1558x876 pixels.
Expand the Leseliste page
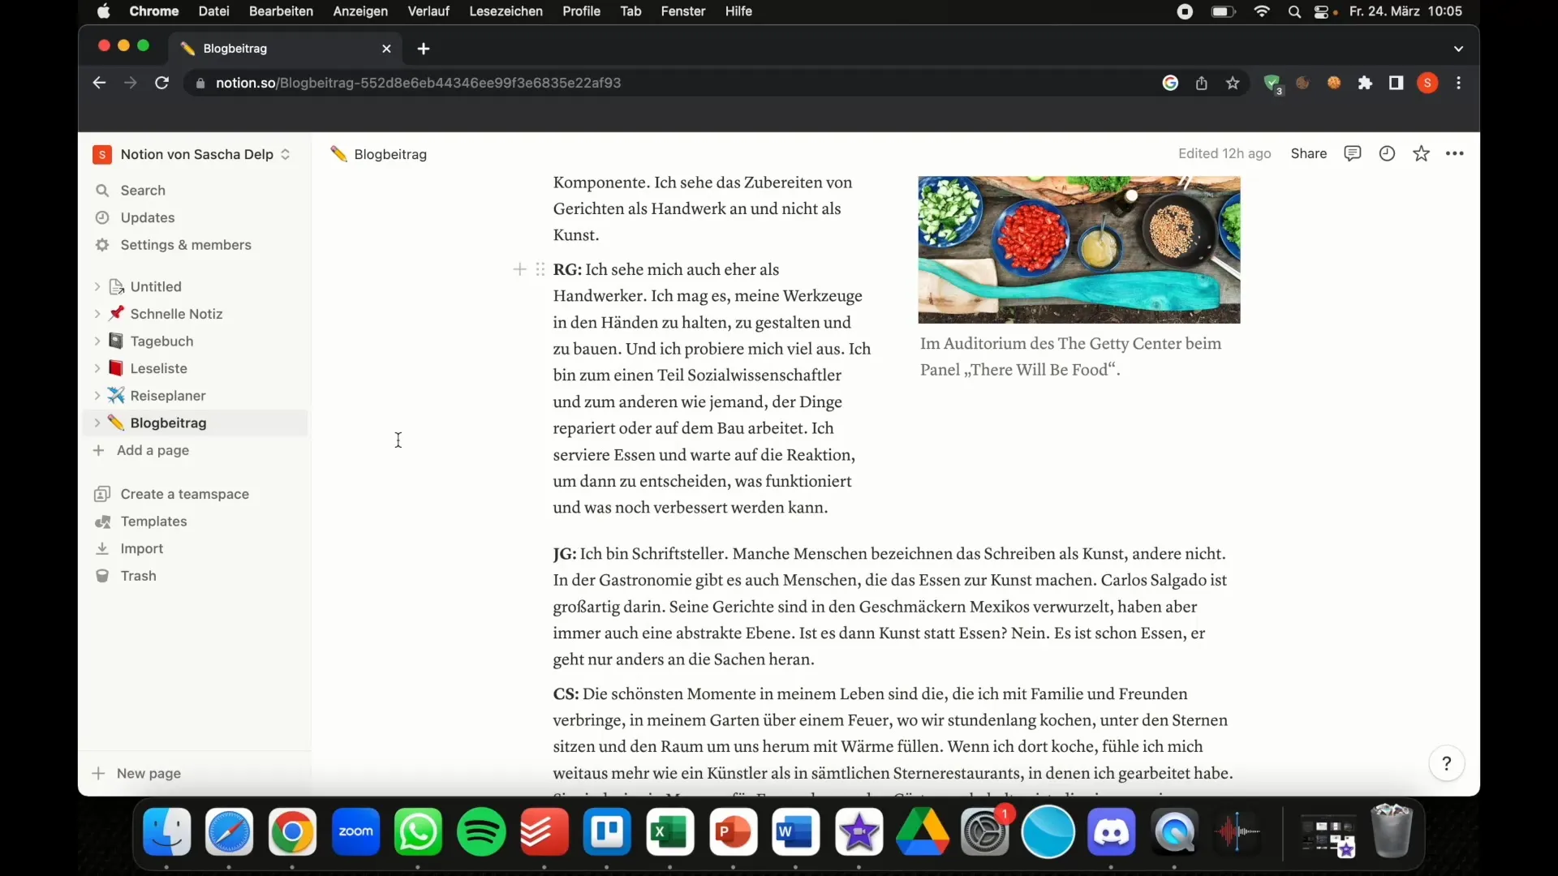click(x=97, y=368)
